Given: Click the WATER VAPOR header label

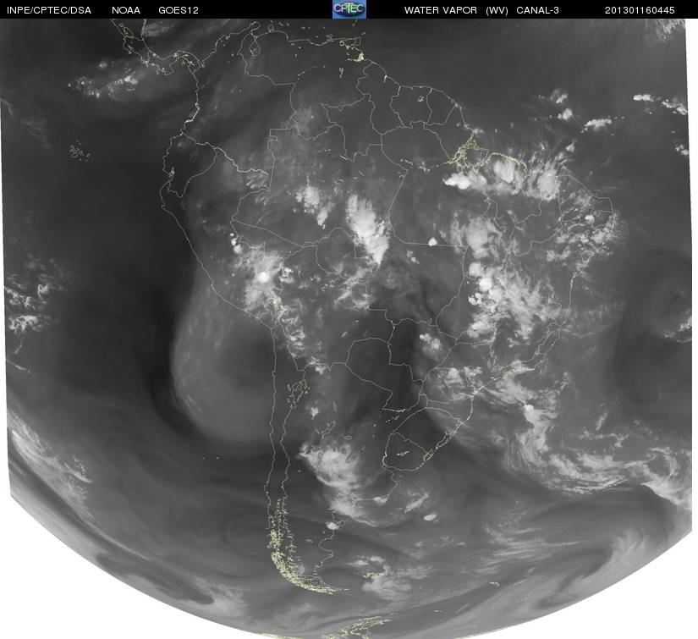Looking at the screenshot, I should (x=441, y=10).
